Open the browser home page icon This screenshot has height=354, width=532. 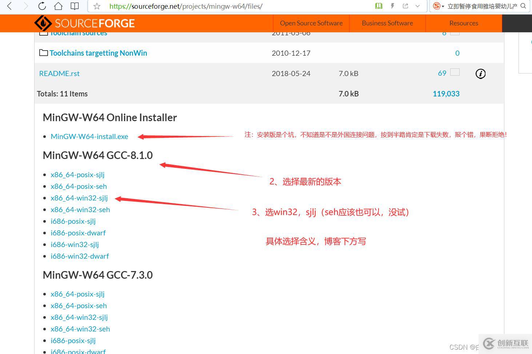coord(58,6)
